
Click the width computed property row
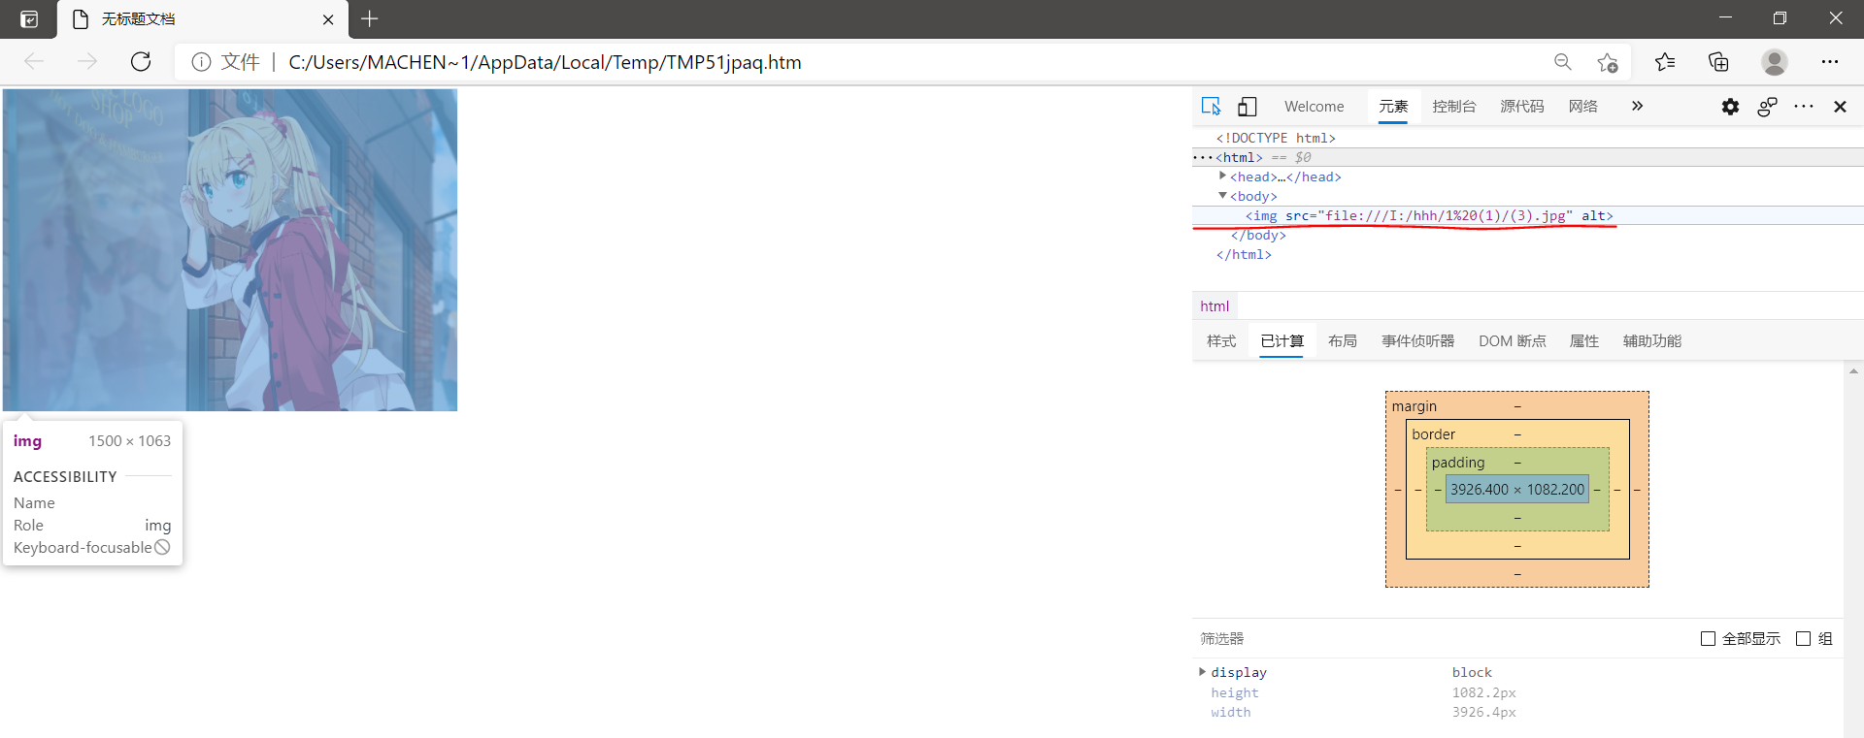click(x=1517, y=712)
